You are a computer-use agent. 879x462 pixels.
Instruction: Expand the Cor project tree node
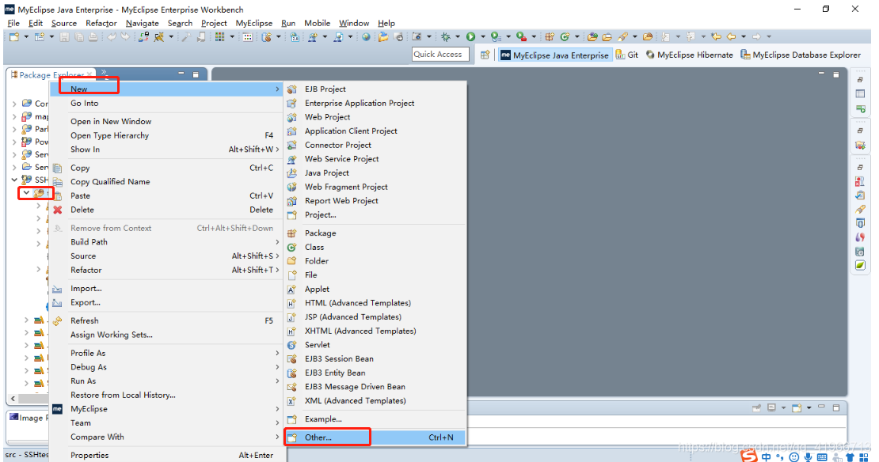click(x=14, y=104)
